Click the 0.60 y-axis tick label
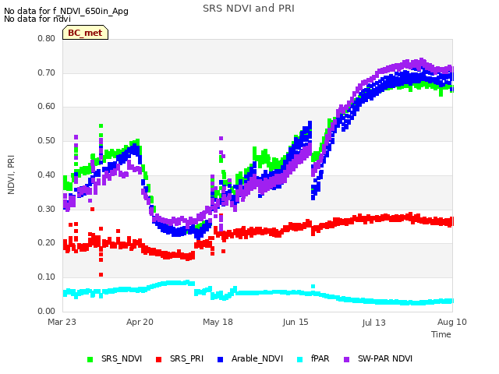499x374 pixels. click(x=47, y=107)
